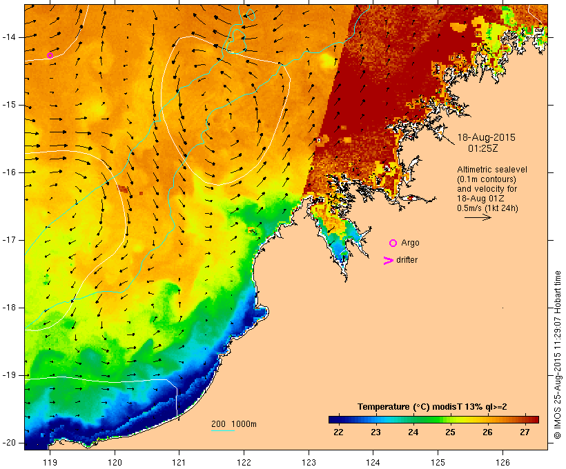The width and height of the screenshot is (566, 469).
Task: Click the latitude axis label '-20'
Action: tap(9, 443)
